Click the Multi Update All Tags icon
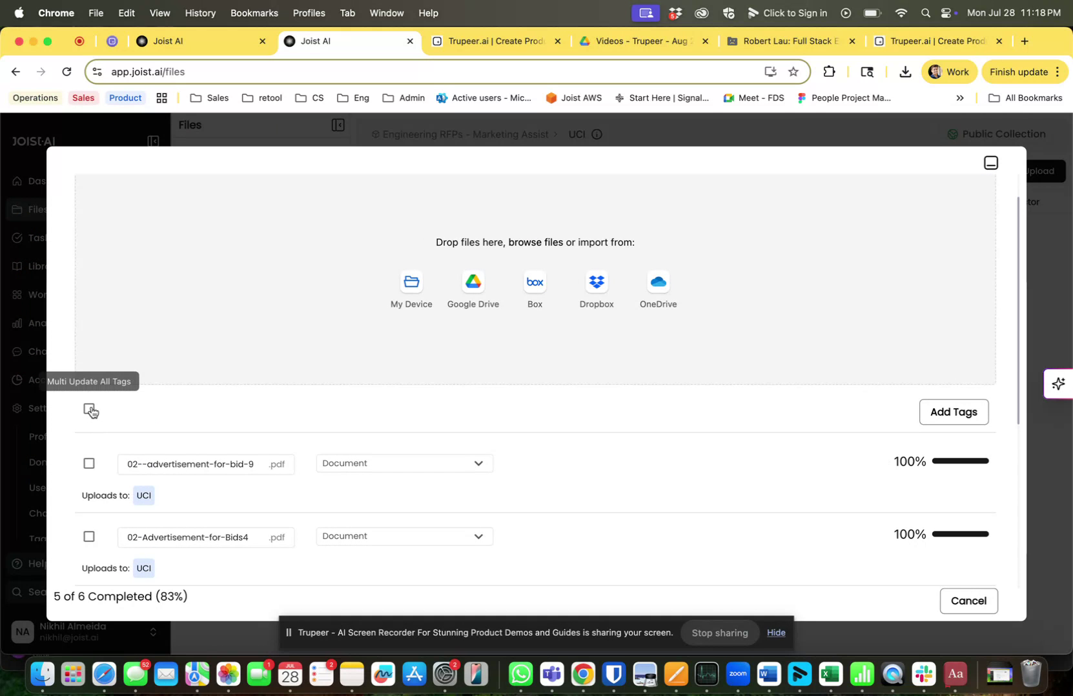The image size is (1073, 696). [89, 409]
